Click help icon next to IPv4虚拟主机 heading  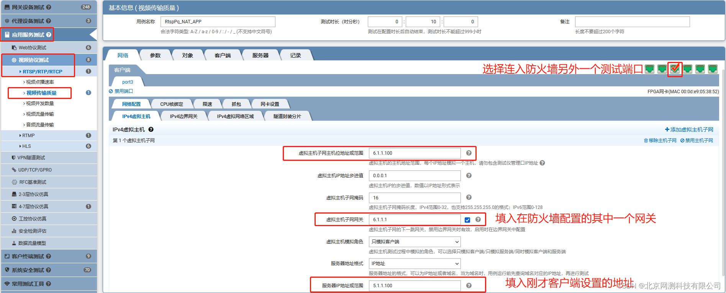point(151,130)
